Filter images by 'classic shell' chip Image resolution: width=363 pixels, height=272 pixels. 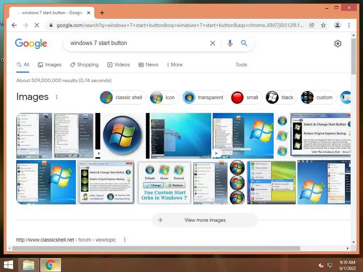pyautogui.click(x=123, y=98)
